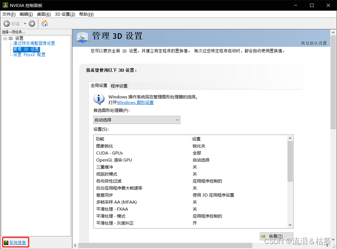Click the 功能 column header
This screenshot has height=249, width=337.
[142, 139]
